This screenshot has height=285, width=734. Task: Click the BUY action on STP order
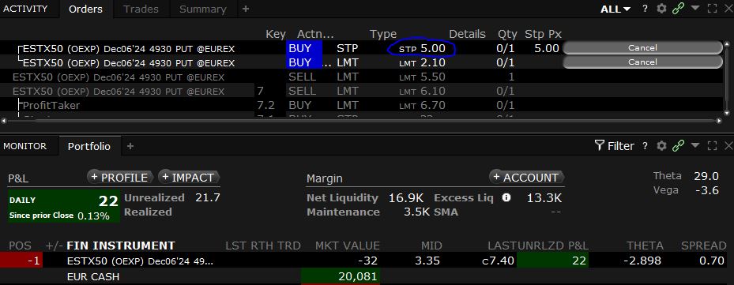tap(304, 47)
